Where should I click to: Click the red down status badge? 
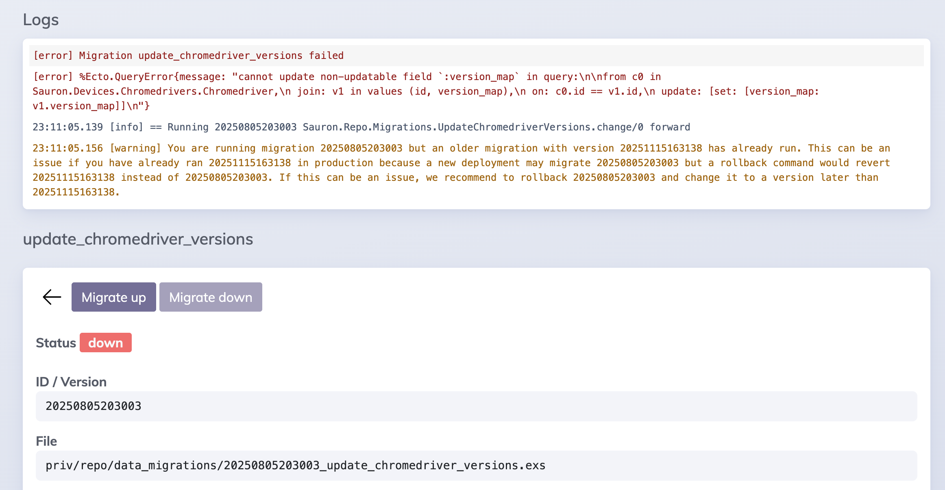105,343
